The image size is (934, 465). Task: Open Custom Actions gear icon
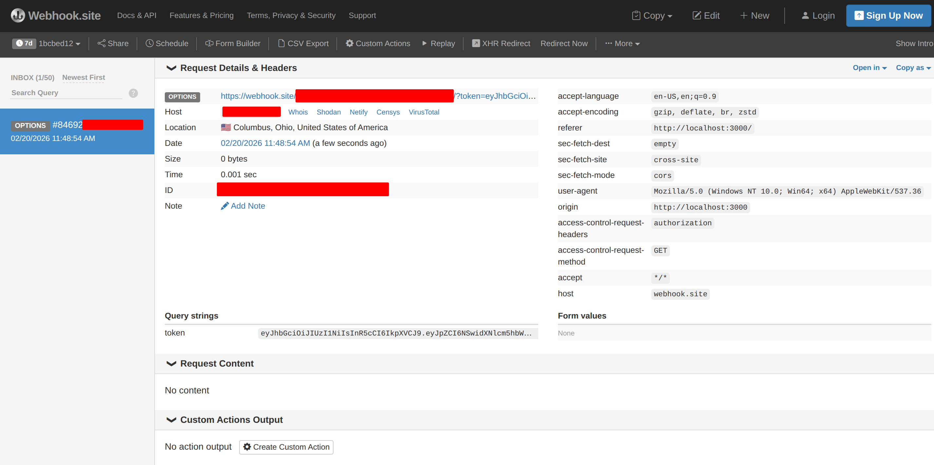pyautogui.click(x=349, y=43)
